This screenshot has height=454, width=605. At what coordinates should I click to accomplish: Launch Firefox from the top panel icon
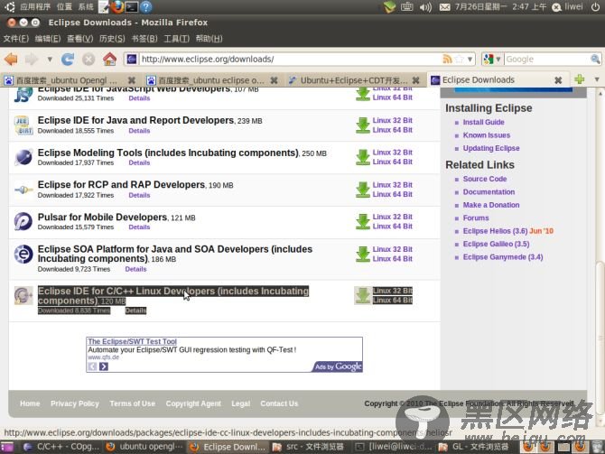(x=116, y=6)
